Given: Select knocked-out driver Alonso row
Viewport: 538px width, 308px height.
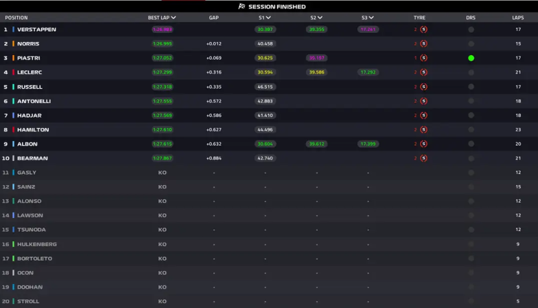Looking at the screenshot, I should point(269,201).
